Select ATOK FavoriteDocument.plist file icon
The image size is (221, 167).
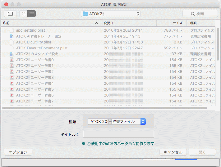point(12,48)
